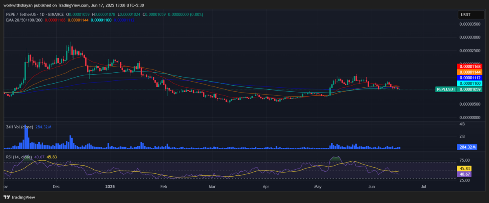Click the Jul time axis label
The height and width of the screenshot is (203, 489).
[x=423, y=186]
